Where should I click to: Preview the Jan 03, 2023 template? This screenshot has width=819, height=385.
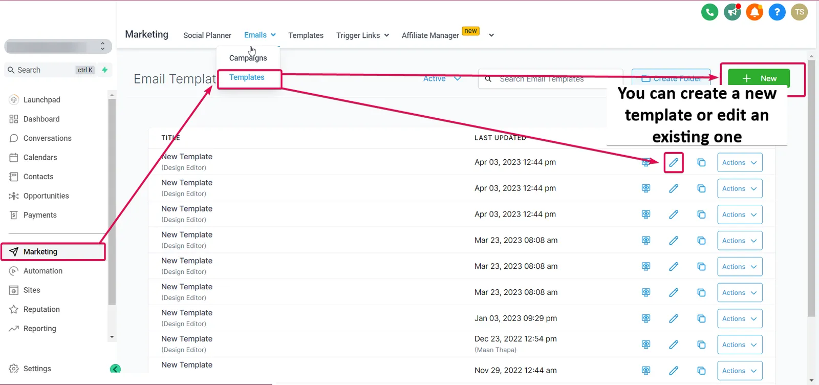[646, 318]
